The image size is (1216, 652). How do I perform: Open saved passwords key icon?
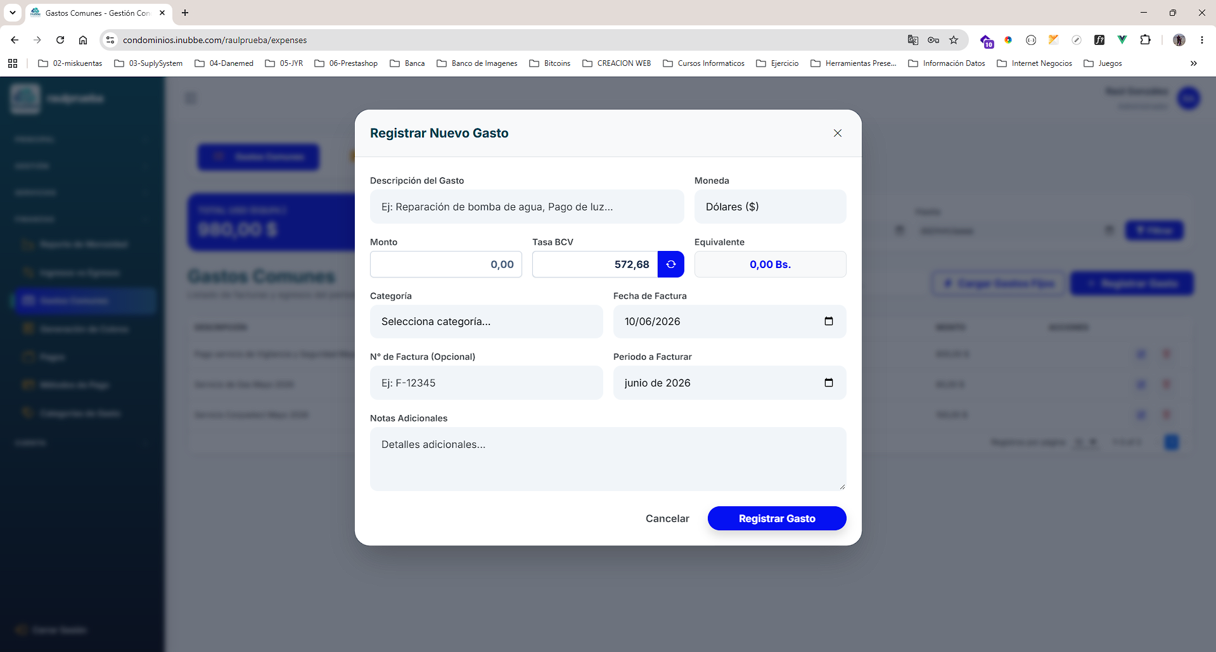(933, 40)
